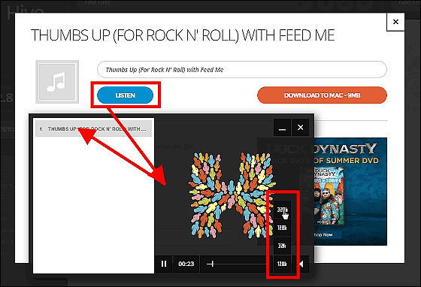This screenshot has width=421, height=287.
Task: Open bitrate selector in player bar
Action: click(x=282, y=264)
